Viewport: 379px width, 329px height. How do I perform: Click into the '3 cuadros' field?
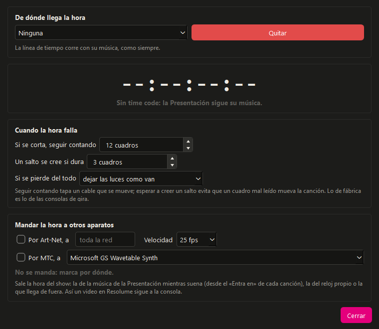(127, 162)
